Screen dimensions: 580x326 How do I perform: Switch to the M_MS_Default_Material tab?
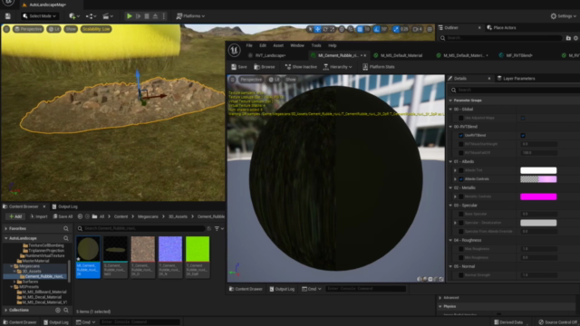[x=398, y=55]
